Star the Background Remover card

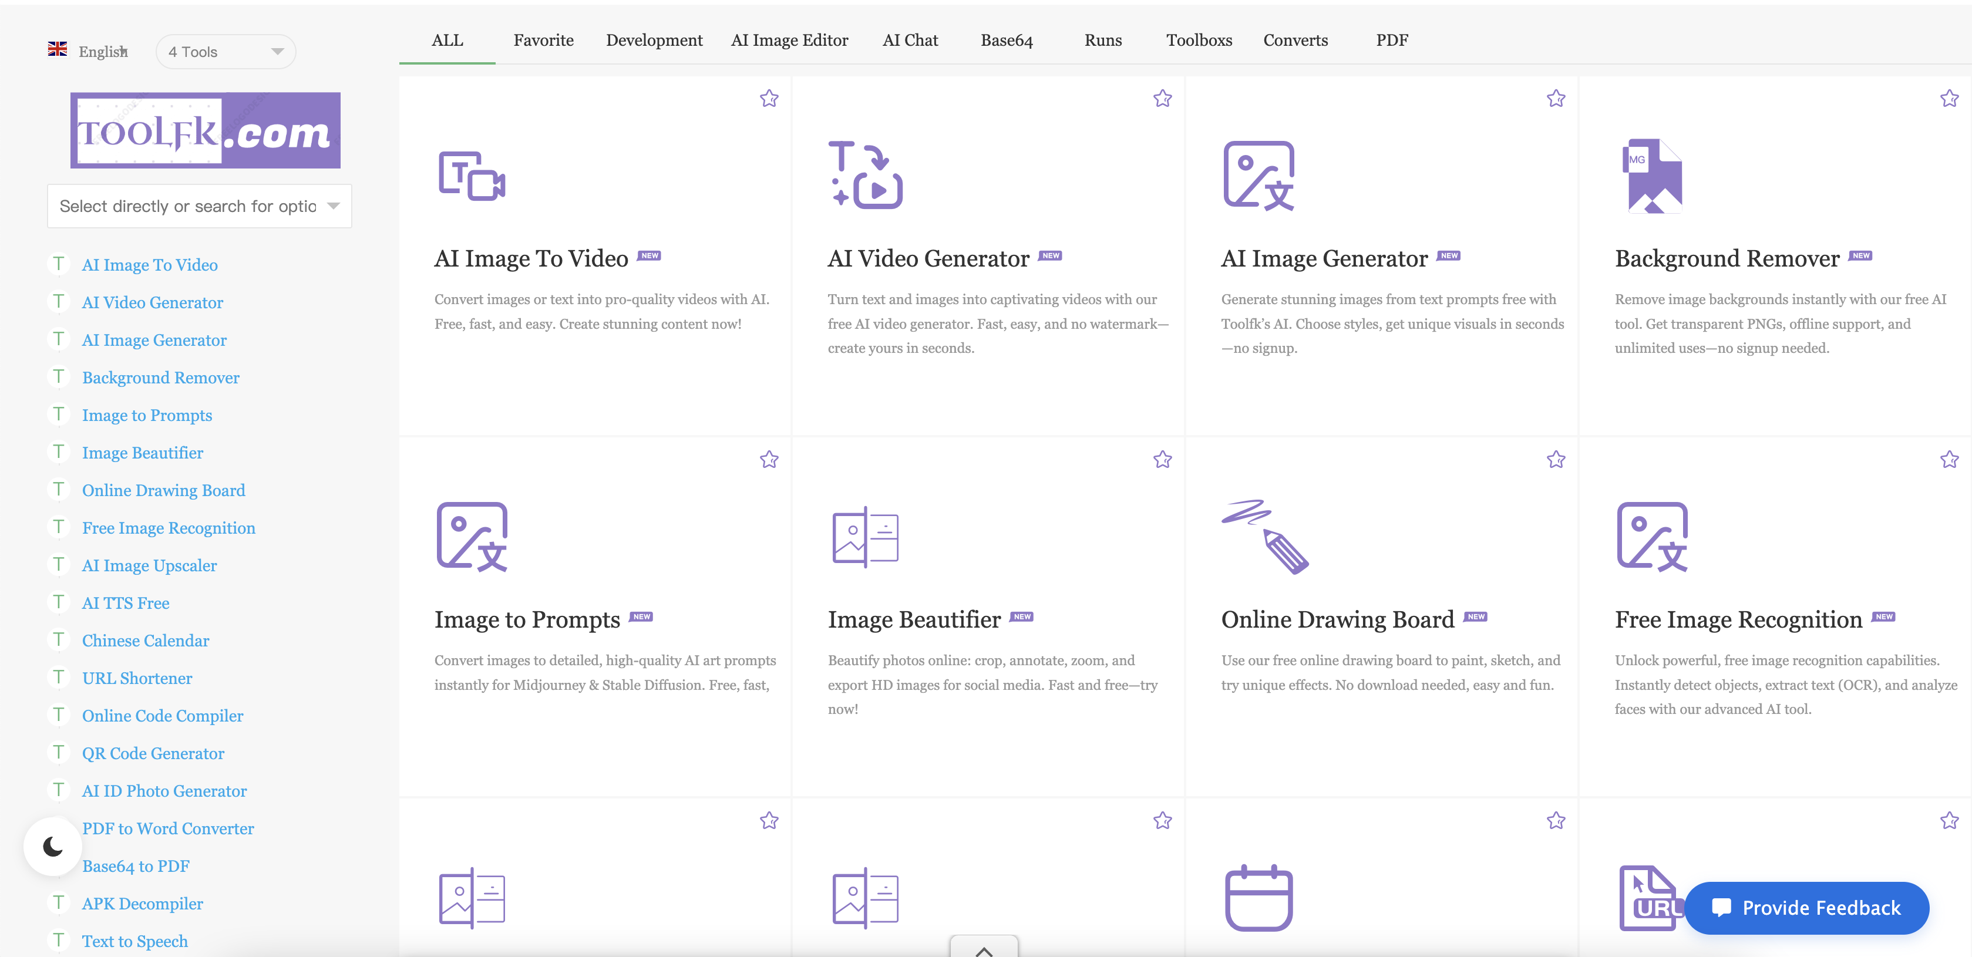tap(1949, 98)
